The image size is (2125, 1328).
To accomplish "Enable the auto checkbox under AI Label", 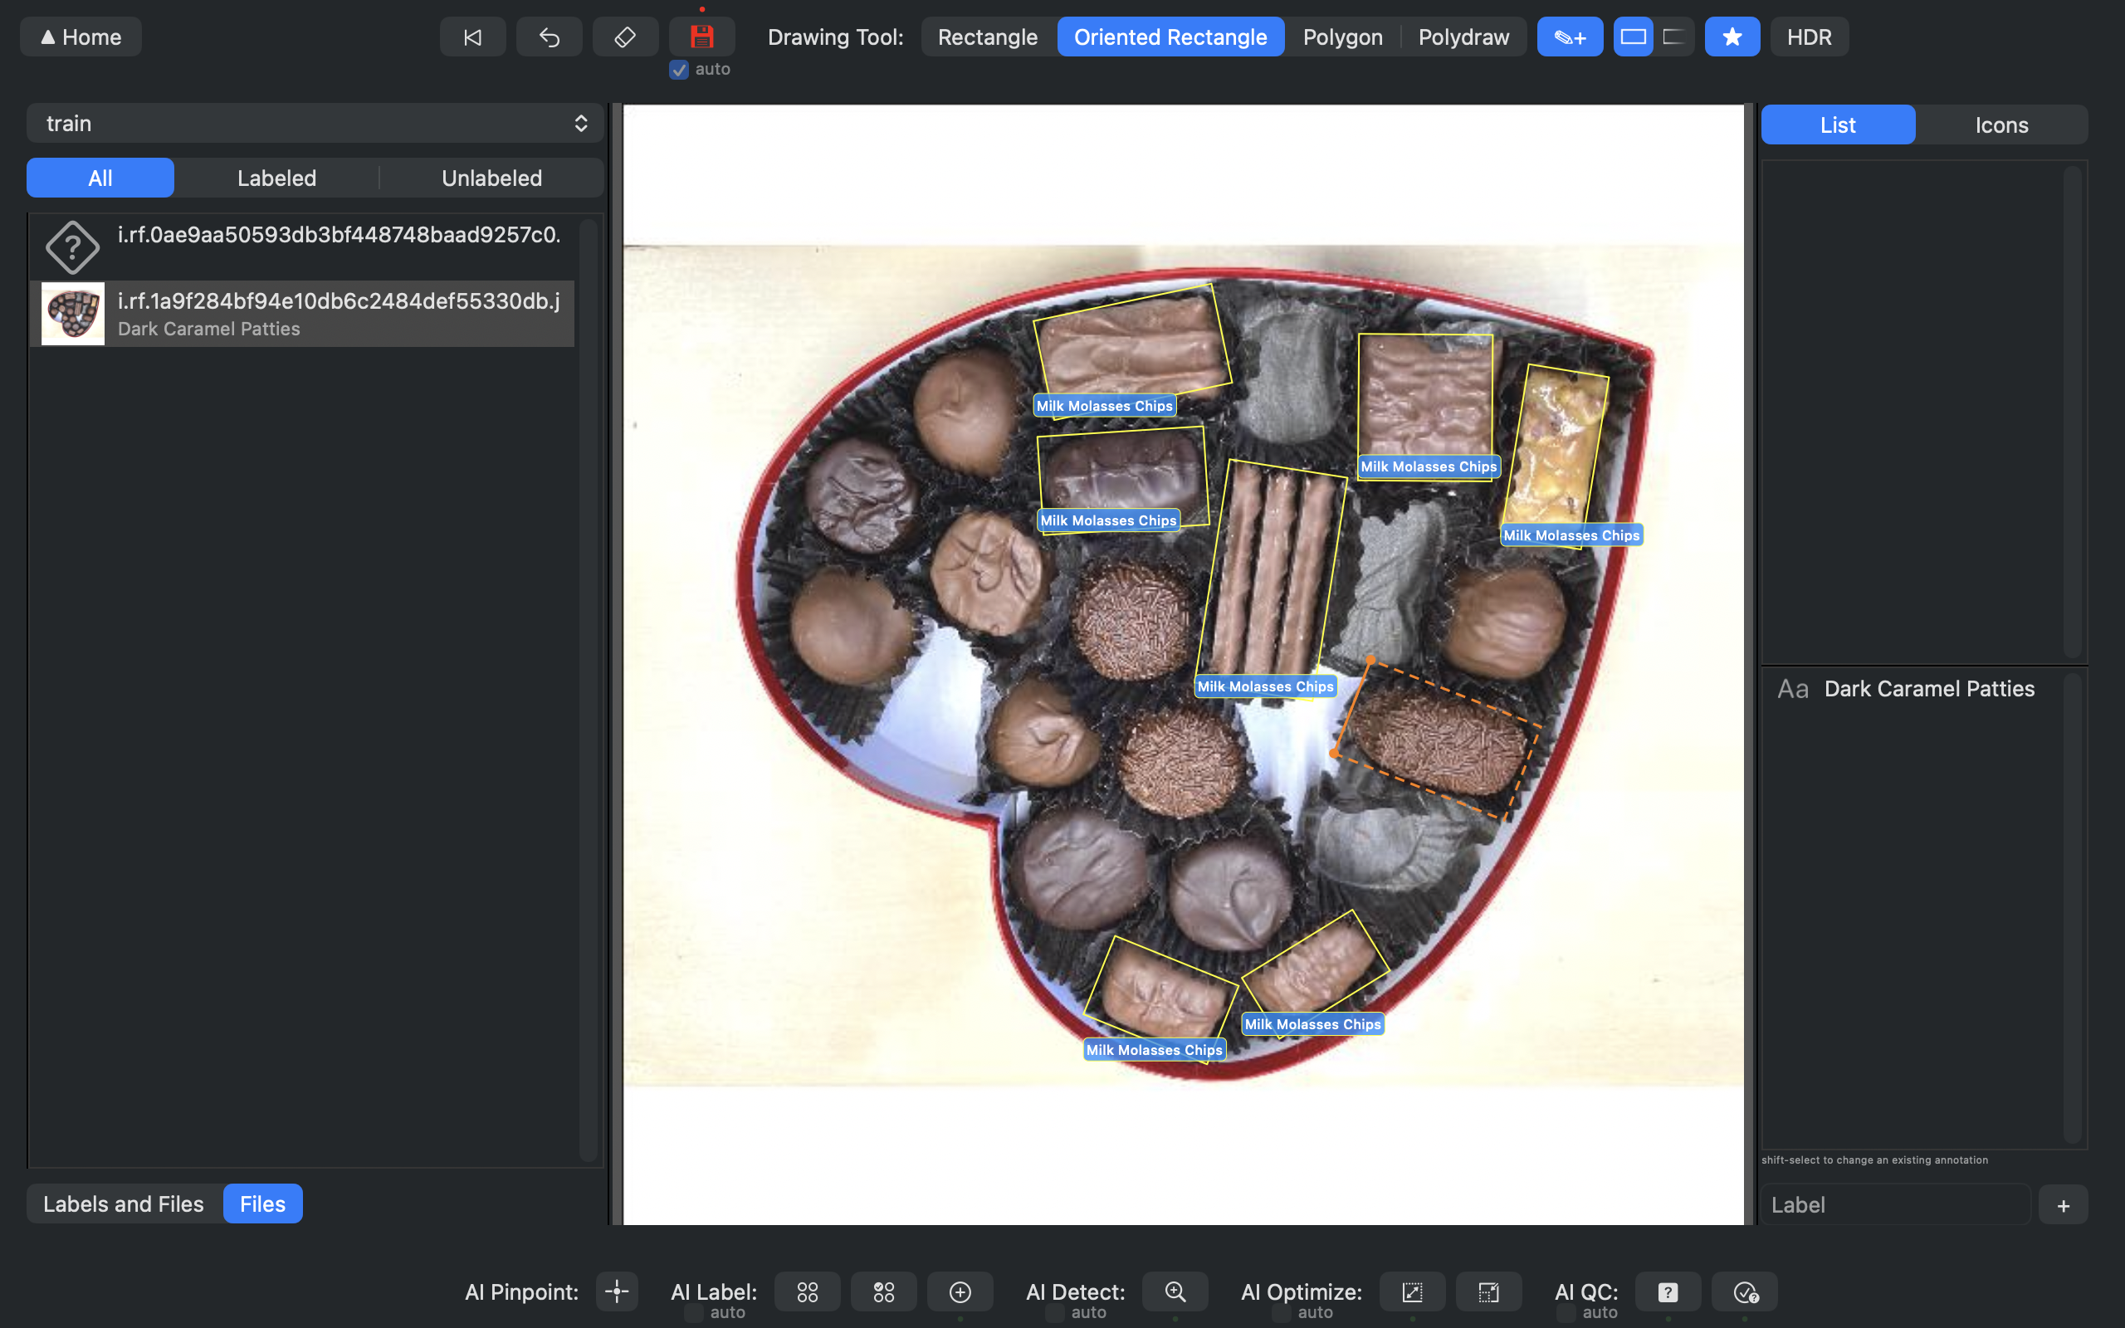I will [693, 1312].
